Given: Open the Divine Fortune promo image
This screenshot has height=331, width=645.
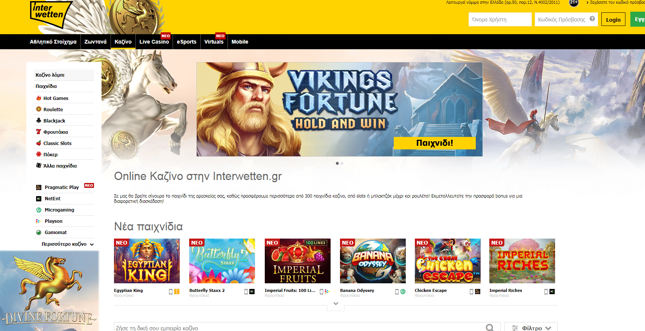Looking at the screenshot, I should click(49, 291).
